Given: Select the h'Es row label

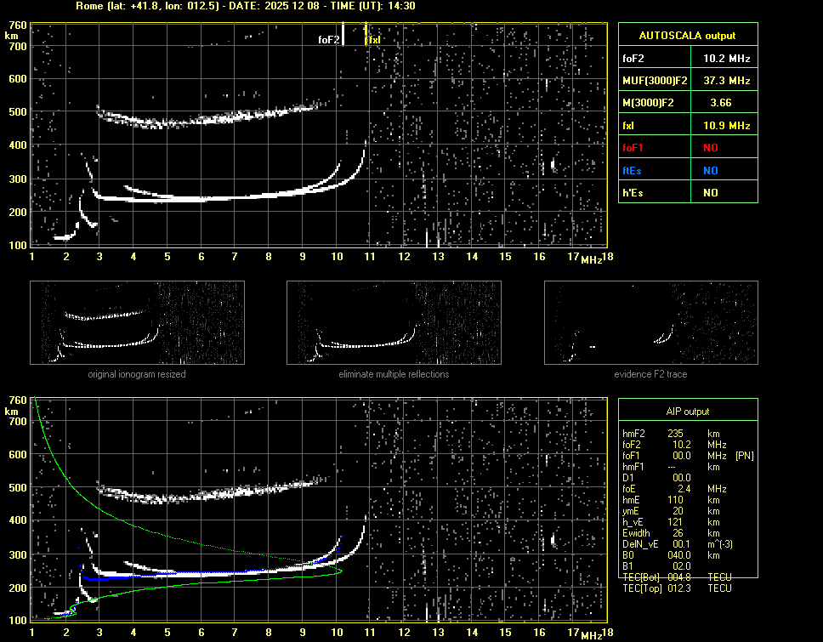Looking at the screenshot, I should (x=634, y=193).
